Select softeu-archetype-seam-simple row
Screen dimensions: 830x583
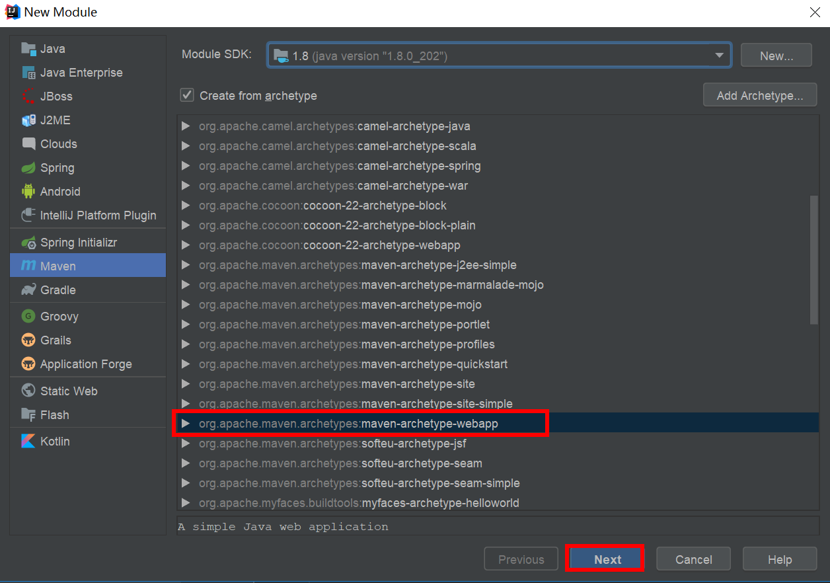498,483
